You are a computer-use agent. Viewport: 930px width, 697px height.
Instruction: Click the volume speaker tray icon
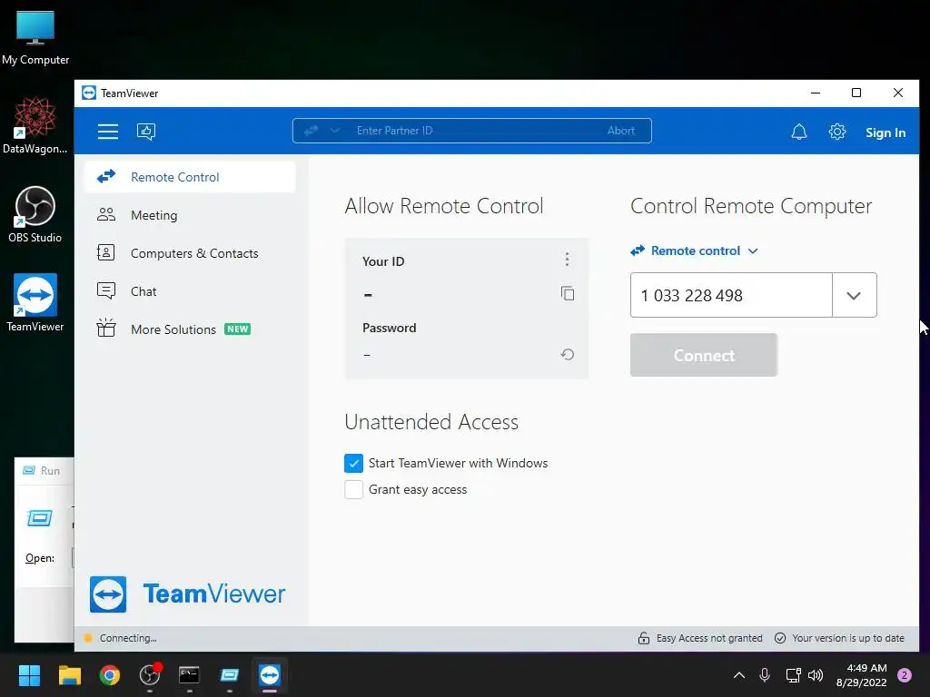816,675
